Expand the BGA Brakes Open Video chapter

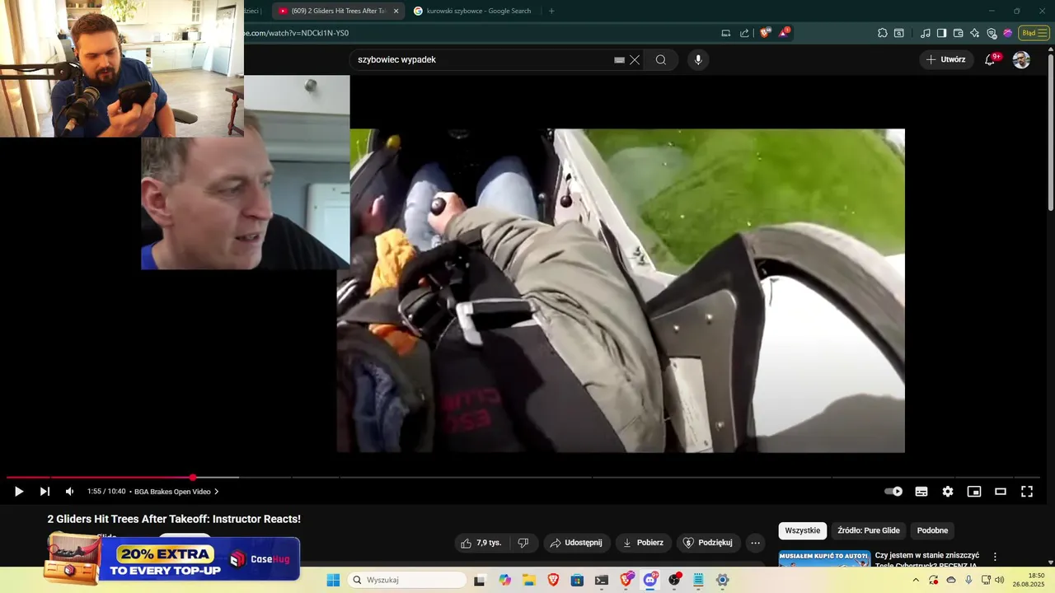(x=176, y=492)
